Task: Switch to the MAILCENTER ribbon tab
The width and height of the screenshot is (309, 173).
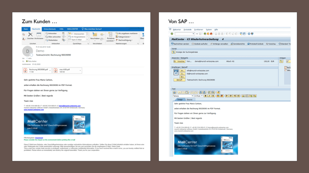Action: (72, 29)
